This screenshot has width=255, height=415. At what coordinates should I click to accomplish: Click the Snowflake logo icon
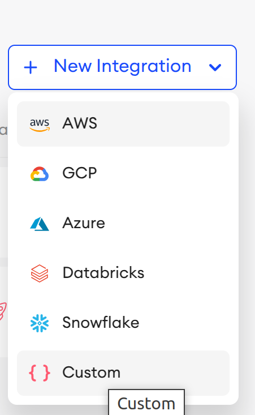(40, 323)
